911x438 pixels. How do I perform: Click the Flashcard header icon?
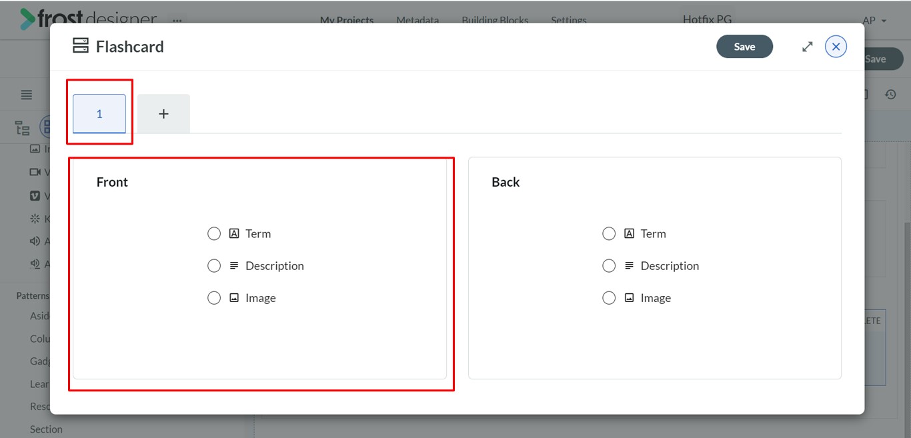[x=80, y=46]
